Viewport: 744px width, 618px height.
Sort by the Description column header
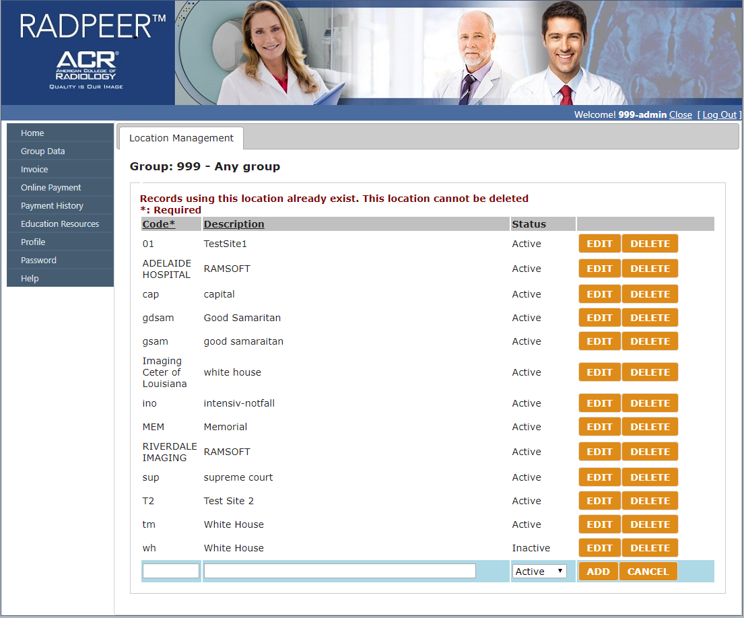[234, 224]
